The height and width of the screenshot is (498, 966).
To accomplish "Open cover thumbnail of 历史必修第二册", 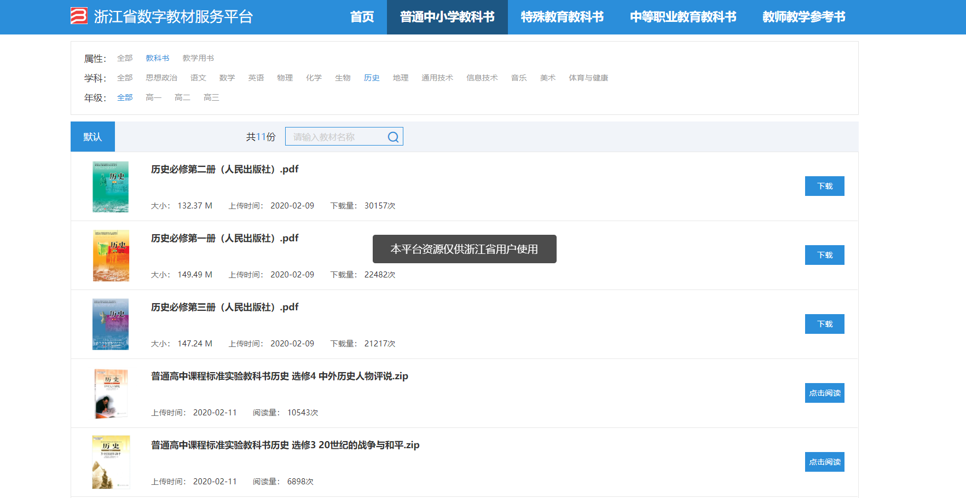I will 111,187.
